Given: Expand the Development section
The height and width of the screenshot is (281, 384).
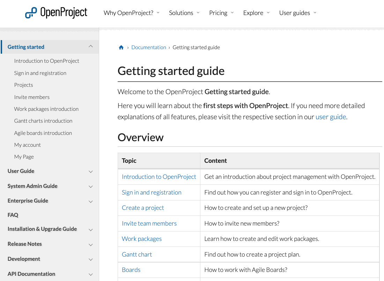Looking at the screenshot, I should pyautogui.click(x=90, y=259).
